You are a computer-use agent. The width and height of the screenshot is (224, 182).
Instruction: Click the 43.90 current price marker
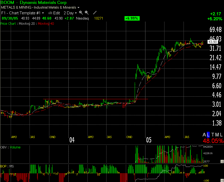pyautogui.click(x=211, y=42)
